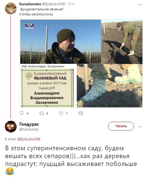The width and height of the screenshot is (149, 179).
Task: Open @Bylbyleva789 mention in reply line
Action: 29,139
